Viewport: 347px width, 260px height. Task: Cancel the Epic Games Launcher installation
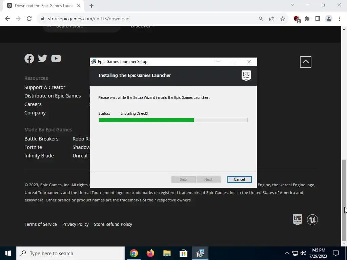coord(239,179)
